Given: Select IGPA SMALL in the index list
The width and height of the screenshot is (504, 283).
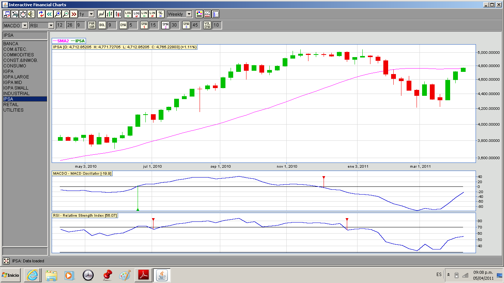Looking at the screenshot, I should 25,88.
